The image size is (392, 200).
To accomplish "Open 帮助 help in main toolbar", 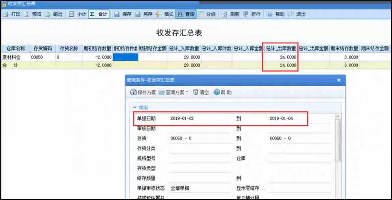I will pyautogui.click(x=276, y=14).
